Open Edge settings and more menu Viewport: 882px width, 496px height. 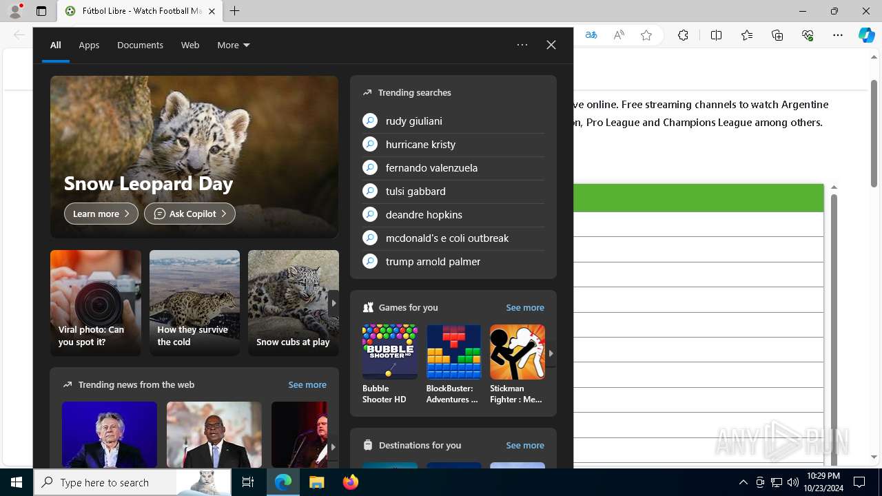pos(838,35)
